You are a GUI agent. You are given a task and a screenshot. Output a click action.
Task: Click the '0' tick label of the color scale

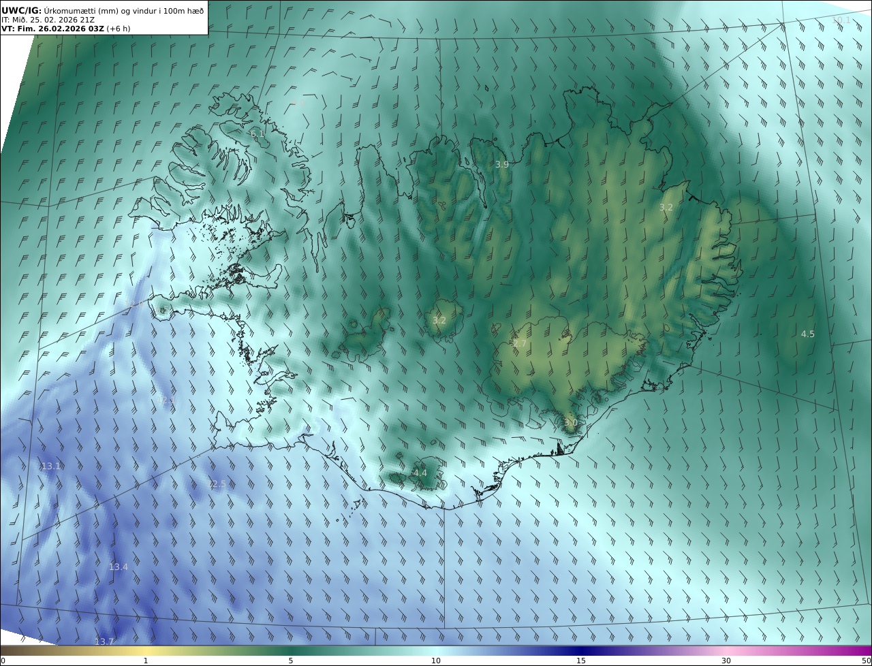tap(3, 661)
